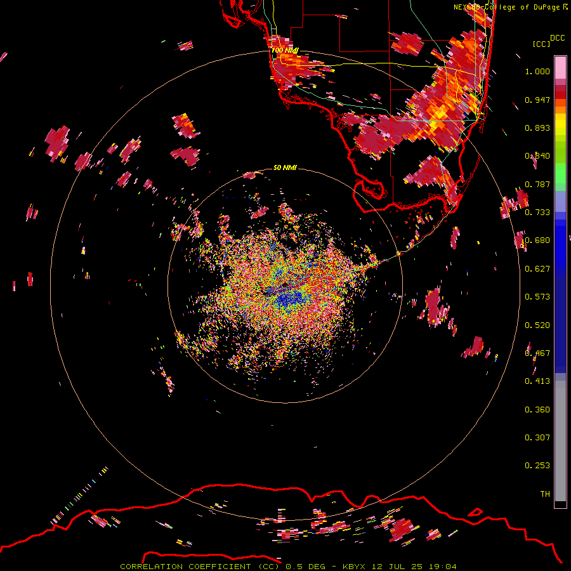This screenshot has height=571, width=571.
Task: Click the KBYX station identifier in caption
Action: click(353, 567)
